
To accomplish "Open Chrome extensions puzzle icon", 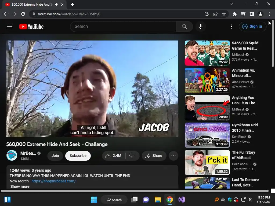I will coord(235,14).
